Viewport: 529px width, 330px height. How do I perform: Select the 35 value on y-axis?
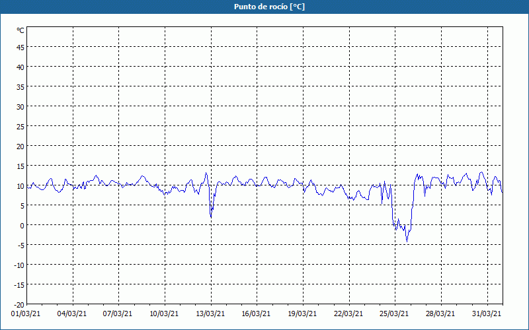pos(20,87)
